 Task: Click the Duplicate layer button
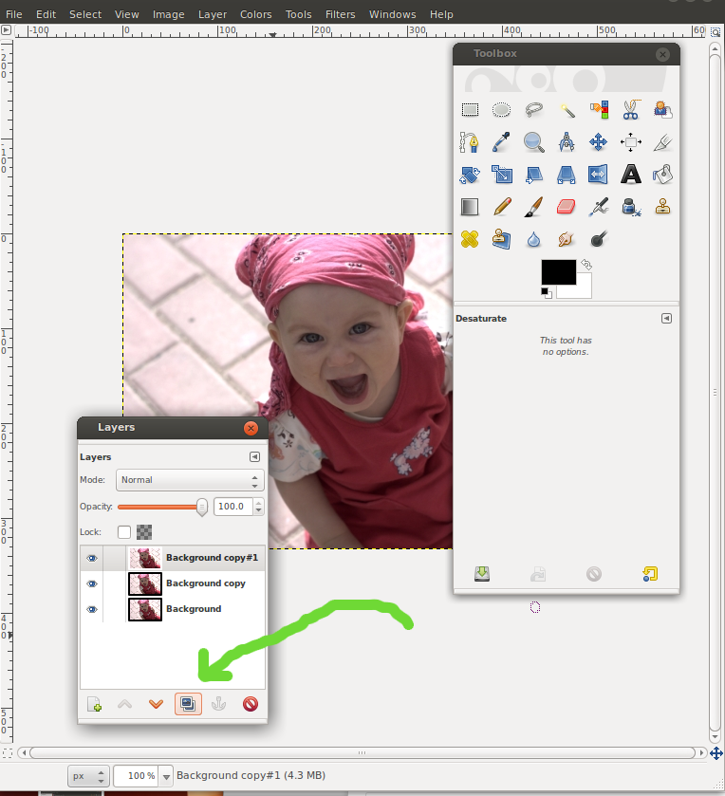click(188, 704)
